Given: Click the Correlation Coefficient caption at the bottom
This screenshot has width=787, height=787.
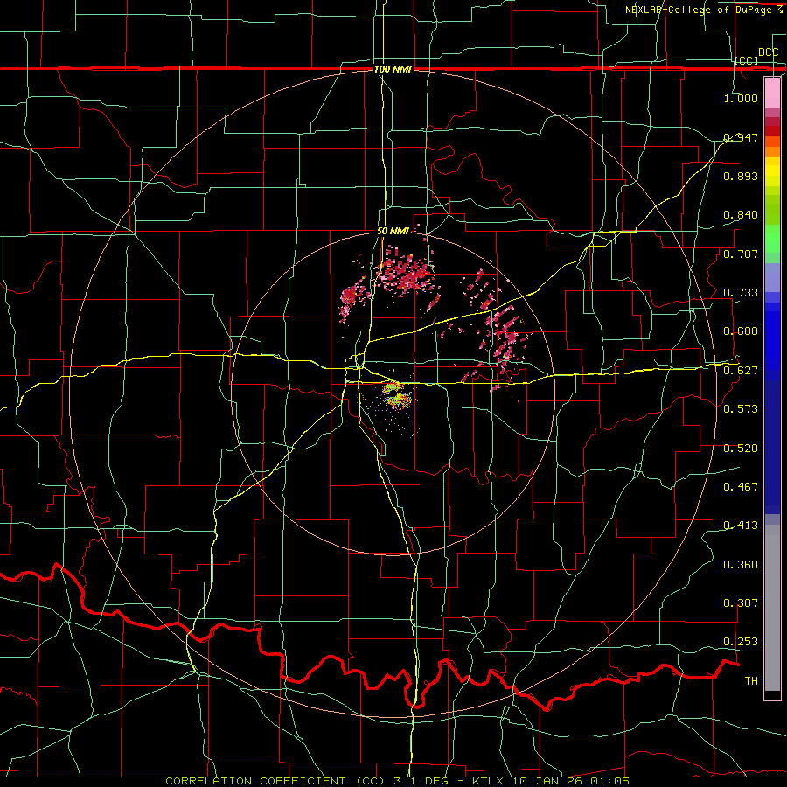Looking at the screenshot, I should click(x=397, y=781).
